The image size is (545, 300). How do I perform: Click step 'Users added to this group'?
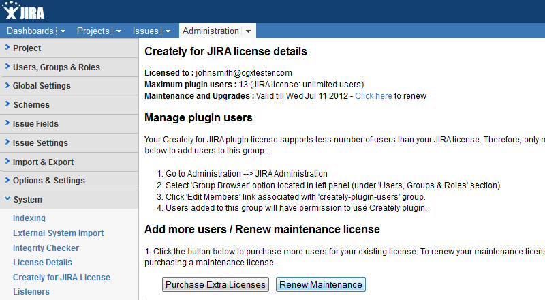click(296, 208)
